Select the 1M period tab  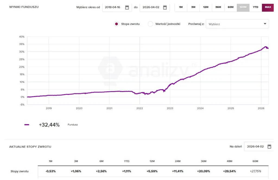[x=181, y=7]
